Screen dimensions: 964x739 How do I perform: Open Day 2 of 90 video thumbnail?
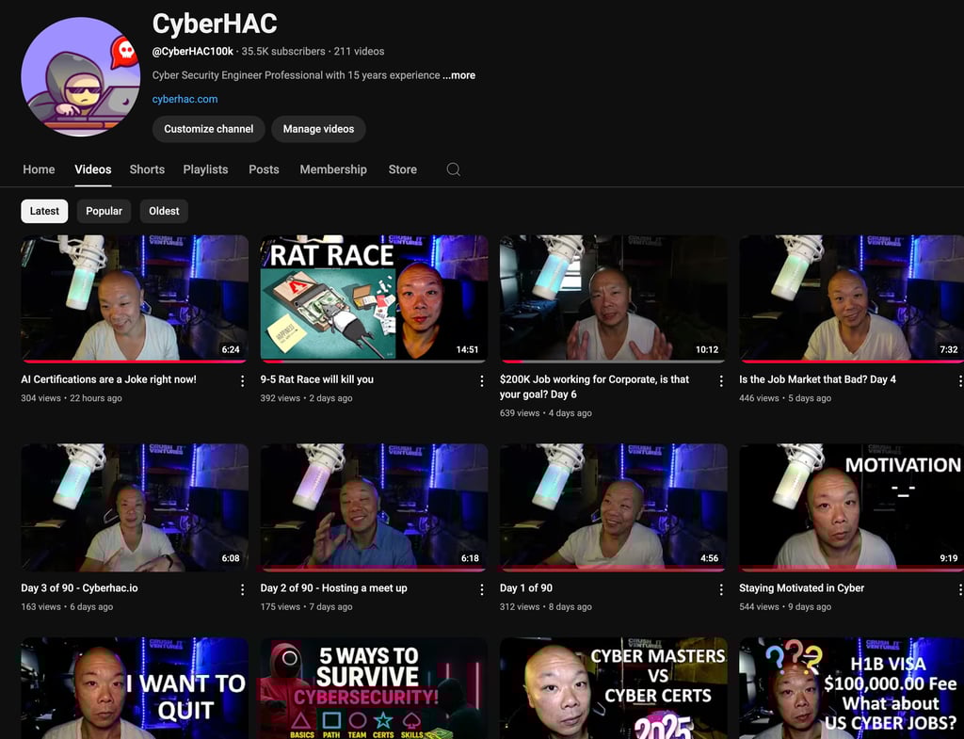374,507
